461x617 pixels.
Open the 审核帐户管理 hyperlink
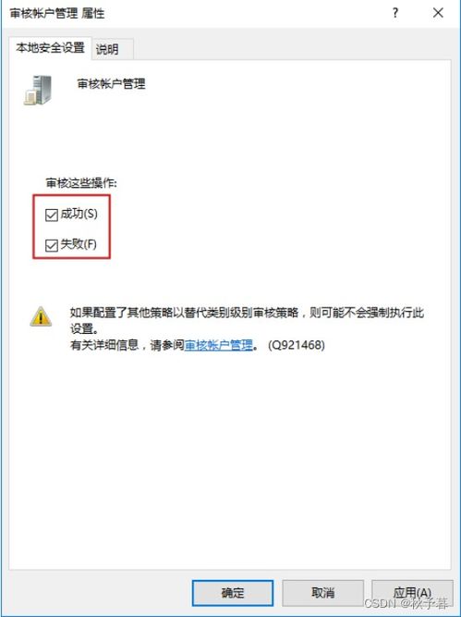[x=219, y=345]
